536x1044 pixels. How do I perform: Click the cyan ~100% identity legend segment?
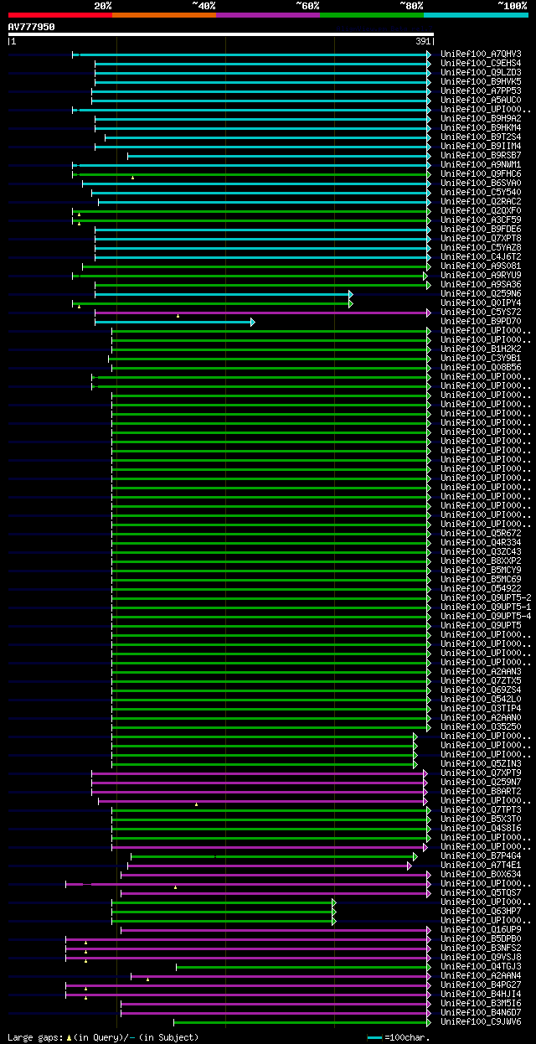[x=476, y=15]
